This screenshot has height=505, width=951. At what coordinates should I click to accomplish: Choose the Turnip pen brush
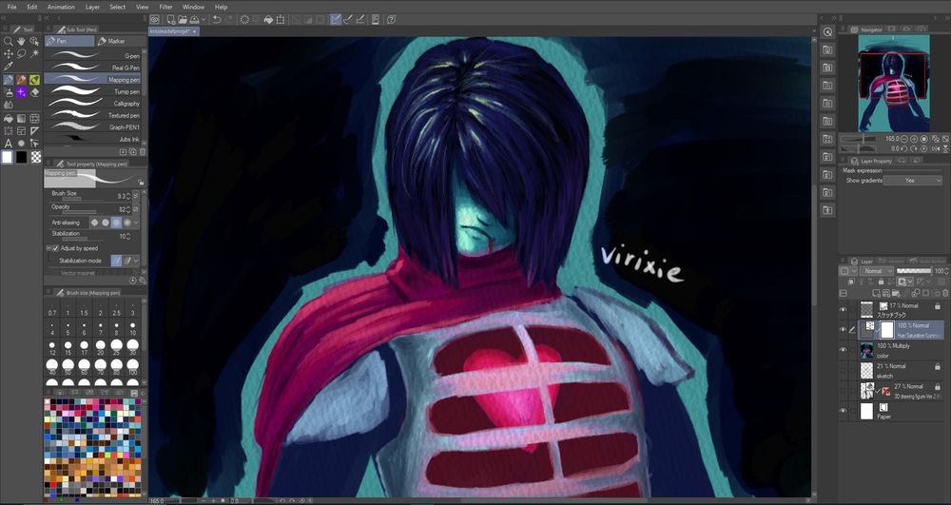pos(94,91)
